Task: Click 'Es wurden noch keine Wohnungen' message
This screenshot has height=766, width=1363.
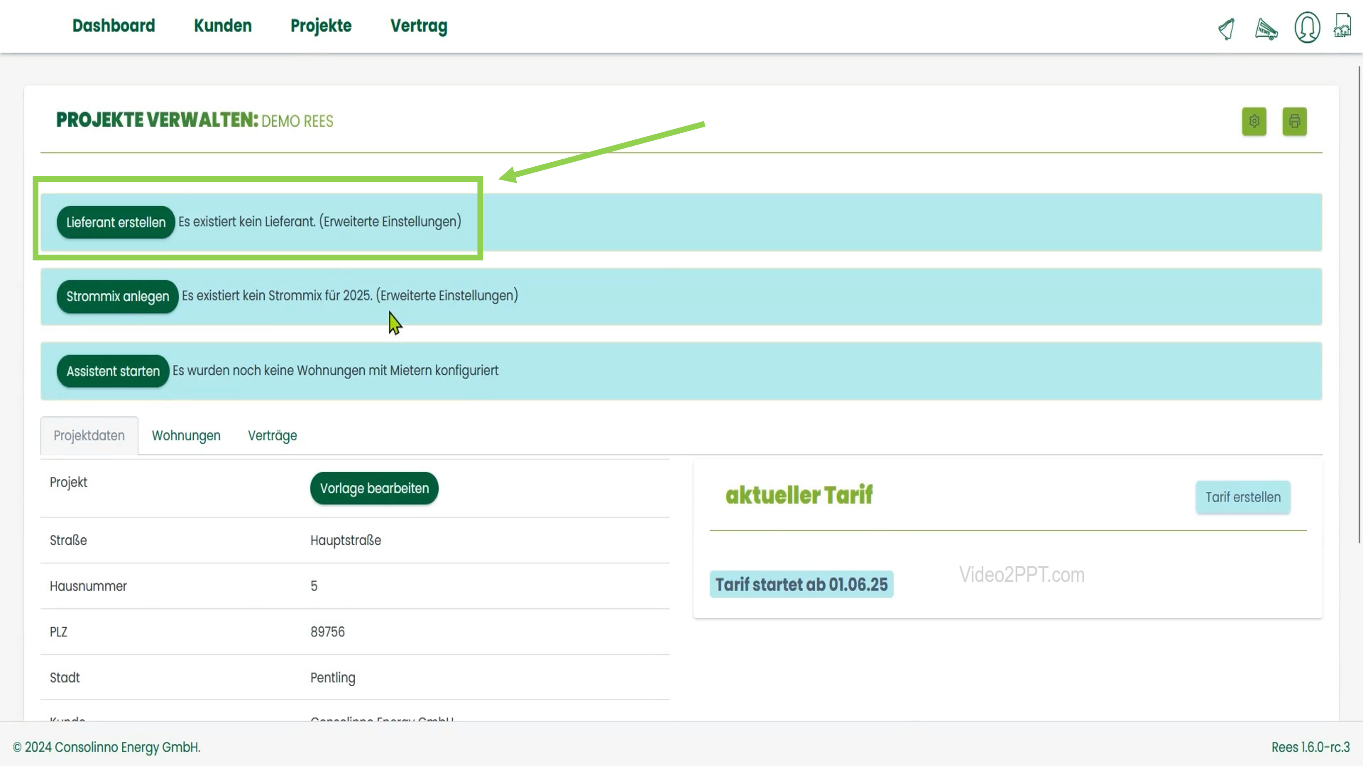Action: point(335,371)
